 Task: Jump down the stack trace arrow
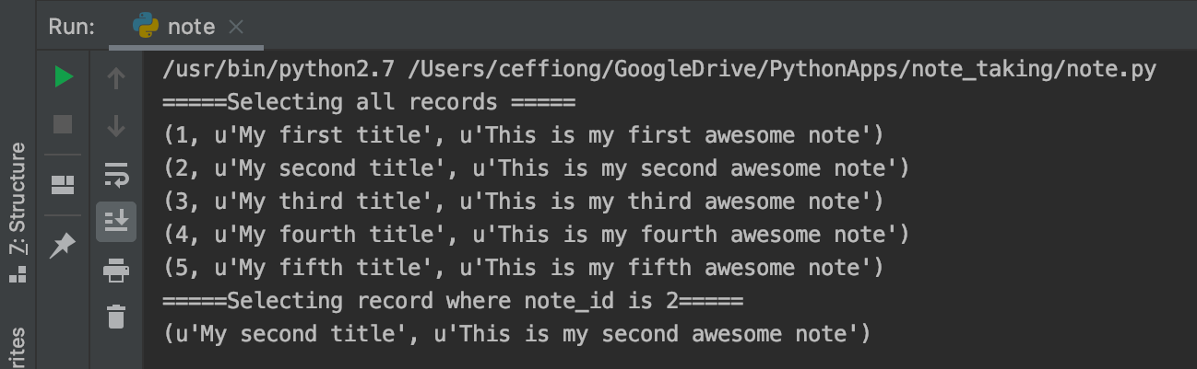(x=116, y=126)
